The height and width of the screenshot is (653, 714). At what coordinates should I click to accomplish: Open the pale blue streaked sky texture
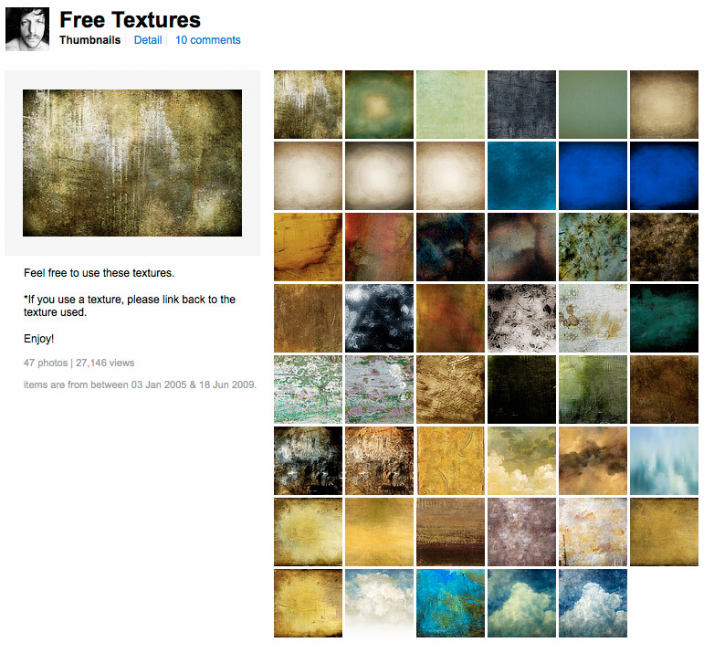[x=665, y=461]
